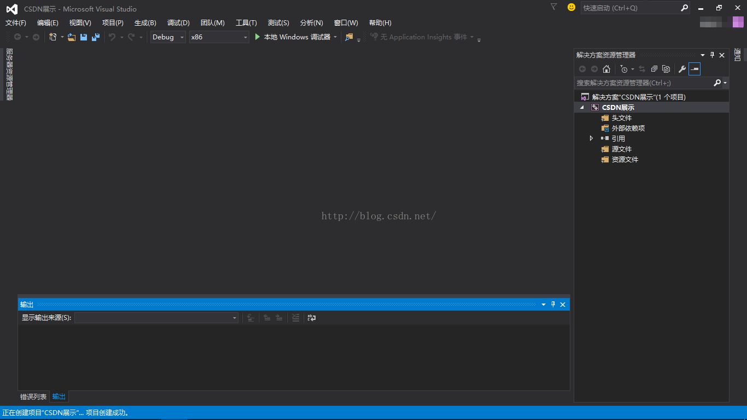This screenshot has height=420, width=747.
Task: Click the Redo toolbar icon
Action: [131, 37]
